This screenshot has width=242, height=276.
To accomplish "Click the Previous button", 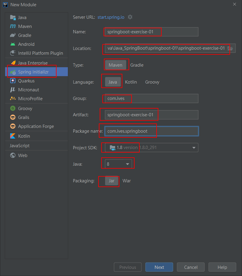I will (x=128, y=267).
